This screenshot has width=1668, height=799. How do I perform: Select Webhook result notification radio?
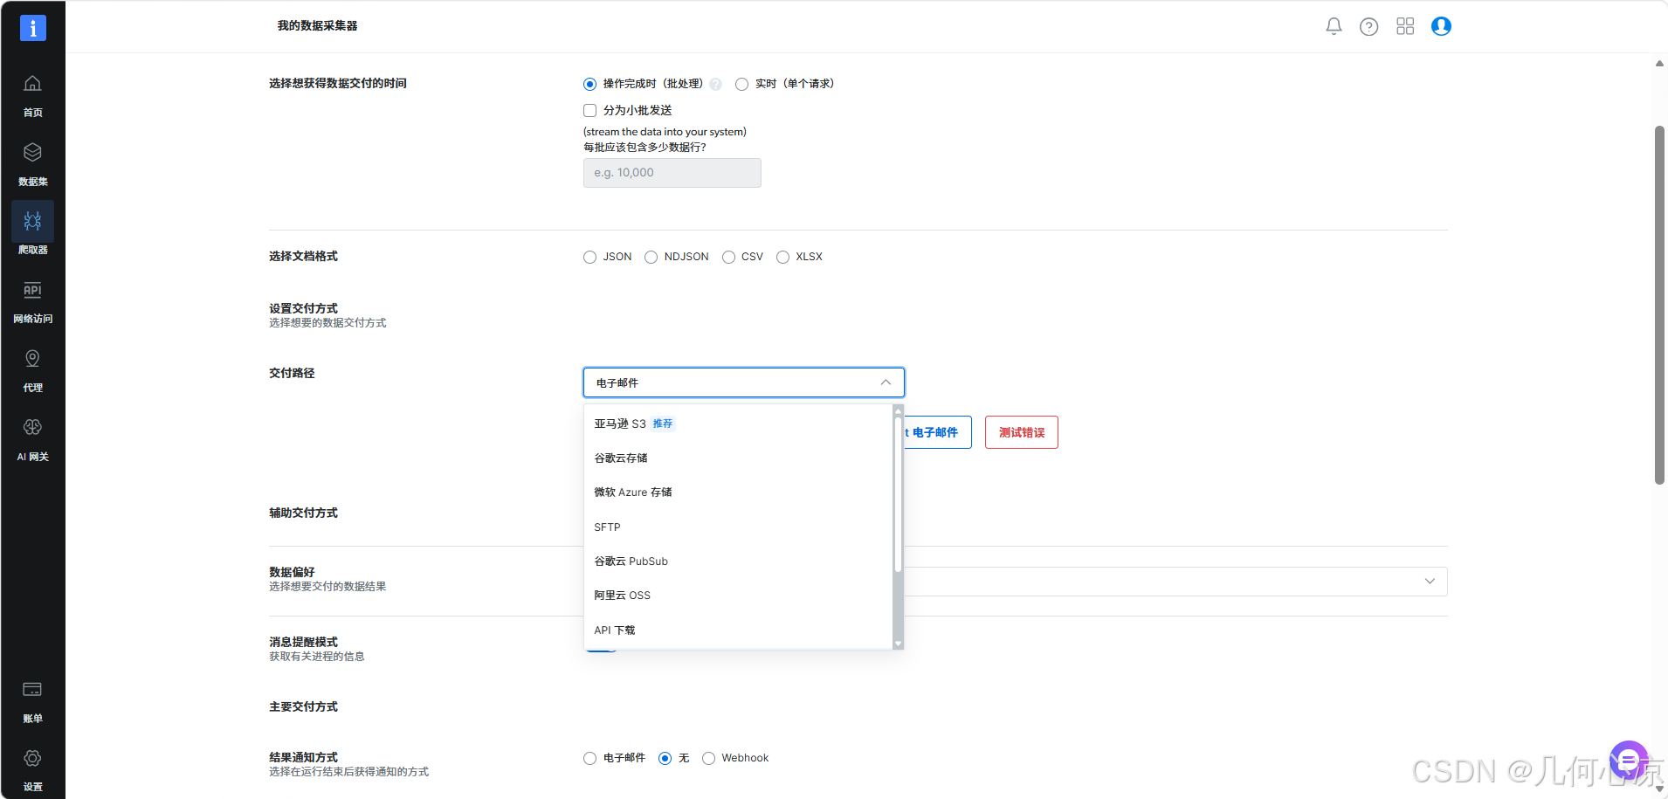click(x=708, y=758)
